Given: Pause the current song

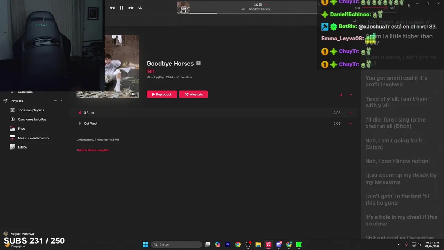Looking at the screenshot, I should pos(121,8).
